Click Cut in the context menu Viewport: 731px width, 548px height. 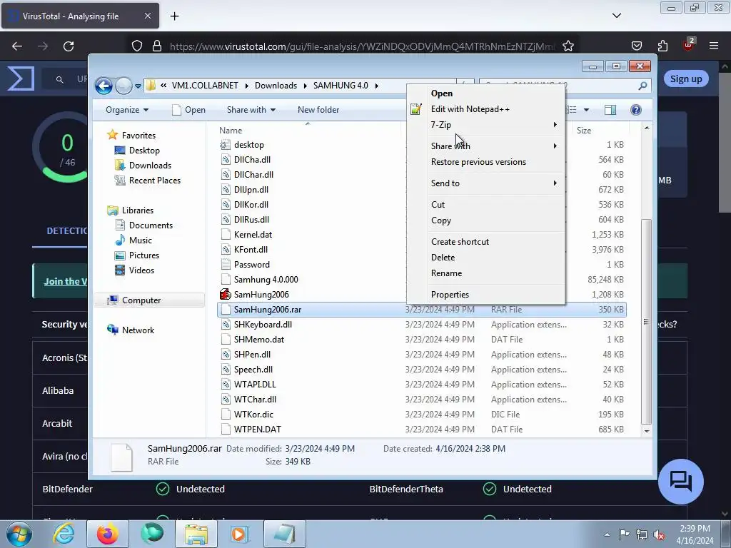click(x=438, y=205)
